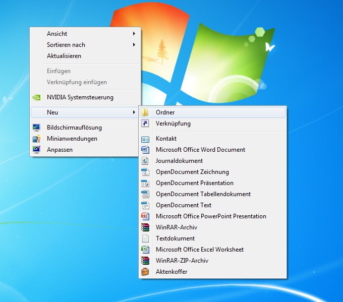This screenshot has height=302, width=343.
Task: Create a new Textdokument
Action: point(213,238)
